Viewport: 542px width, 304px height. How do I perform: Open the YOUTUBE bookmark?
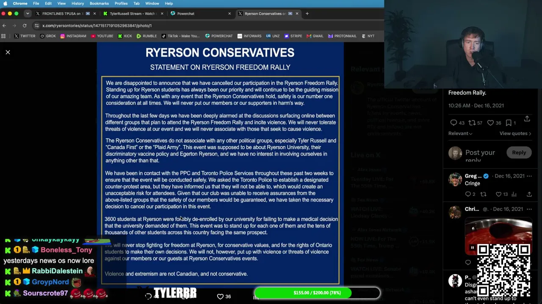pyautogui.click(x=102, y=36)
